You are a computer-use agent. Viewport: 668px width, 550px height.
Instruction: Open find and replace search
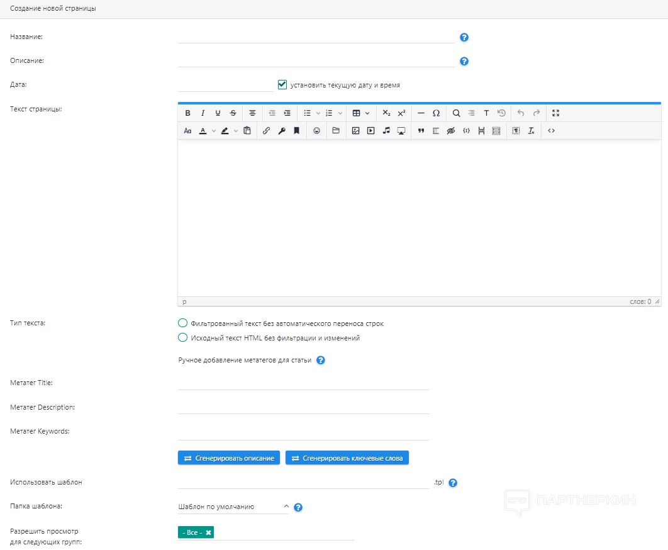point(456,113)
